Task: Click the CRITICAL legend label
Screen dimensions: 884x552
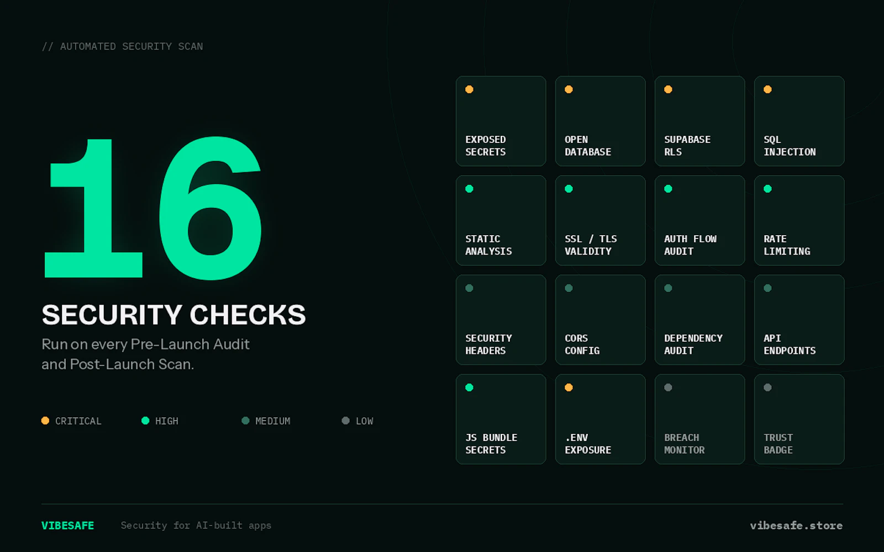Action: coord(78,421)
